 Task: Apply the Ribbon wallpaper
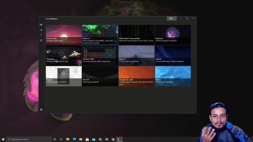click(x=173, y=56)
